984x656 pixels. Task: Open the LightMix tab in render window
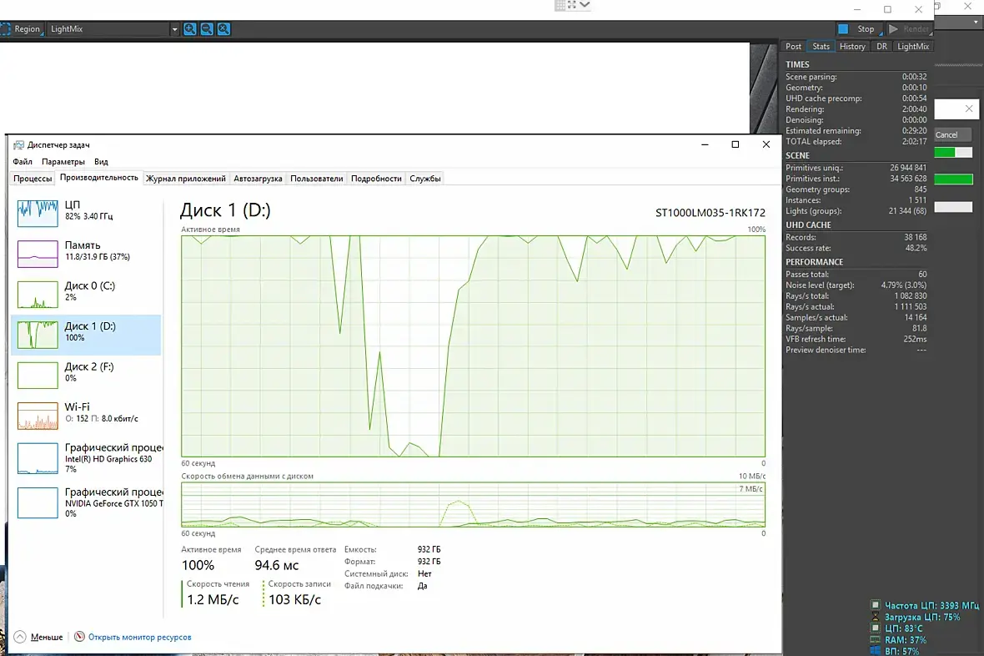click(x=913, y=47)
